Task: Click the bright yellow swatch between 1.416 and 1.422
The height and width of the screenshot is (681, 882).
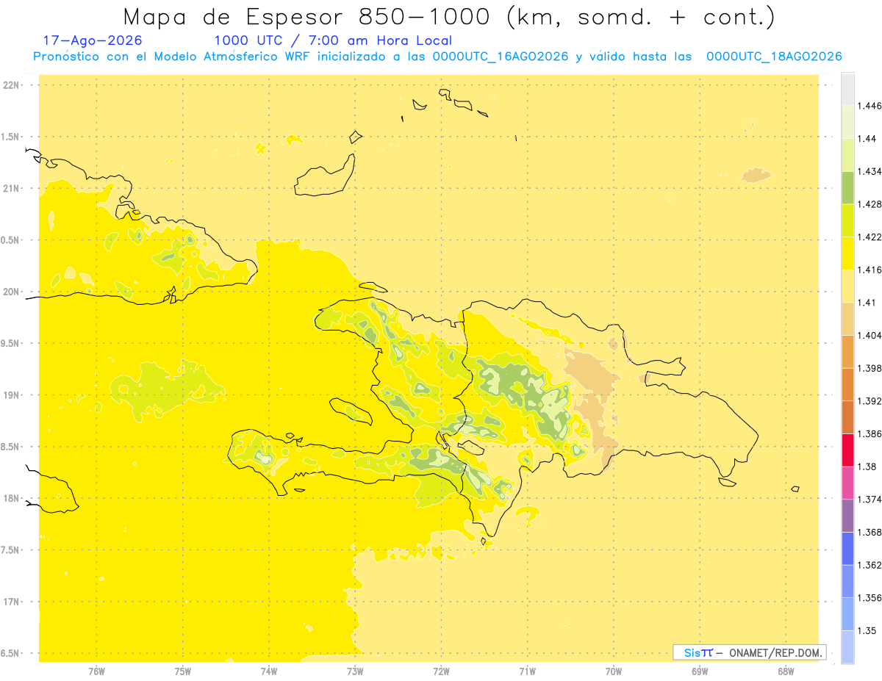Action: click(x=847, y=253)
